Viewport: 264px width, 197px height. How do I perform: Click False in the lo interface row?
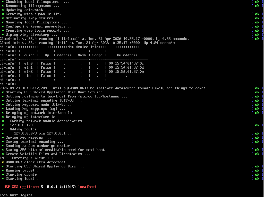click(x=46, y=76)
